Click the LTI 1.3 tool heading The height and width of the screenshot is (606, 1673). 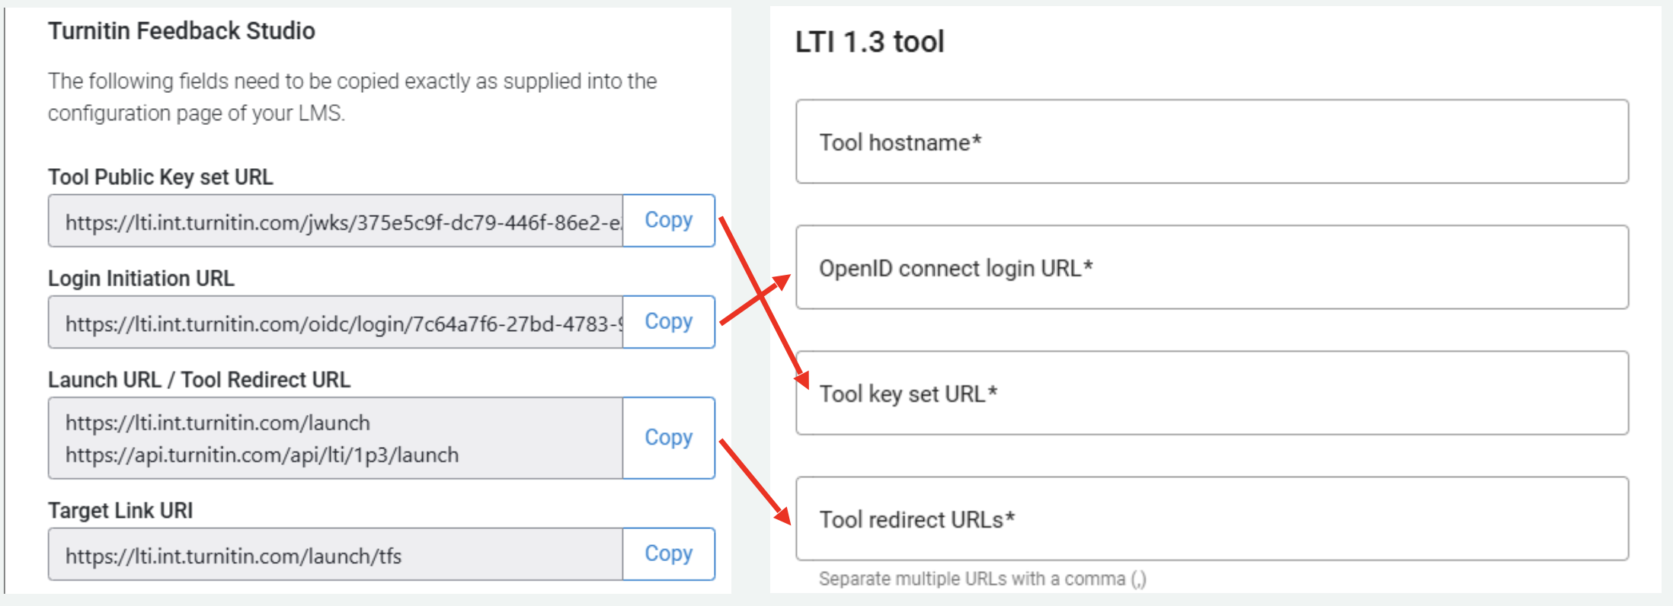[x=870, y=42]
